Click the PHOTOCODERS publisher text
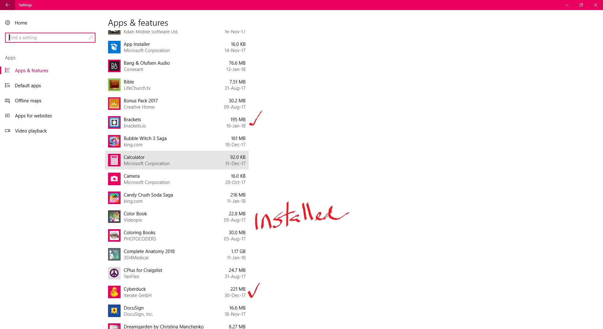This screenshot has width=603, height=329. click(140, 239)
